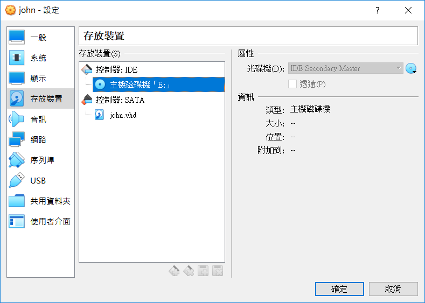Click the optical disc icon beside 主機磁碟機「E:」
425x303 pixels.
tap(100, 84)
